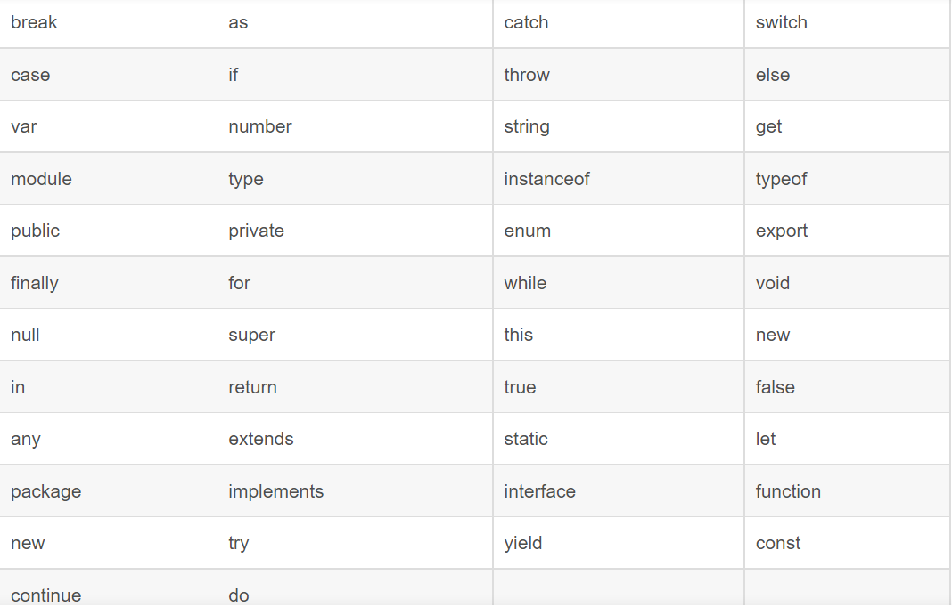Select the 'finally' keyword cell

click(35, 283)
